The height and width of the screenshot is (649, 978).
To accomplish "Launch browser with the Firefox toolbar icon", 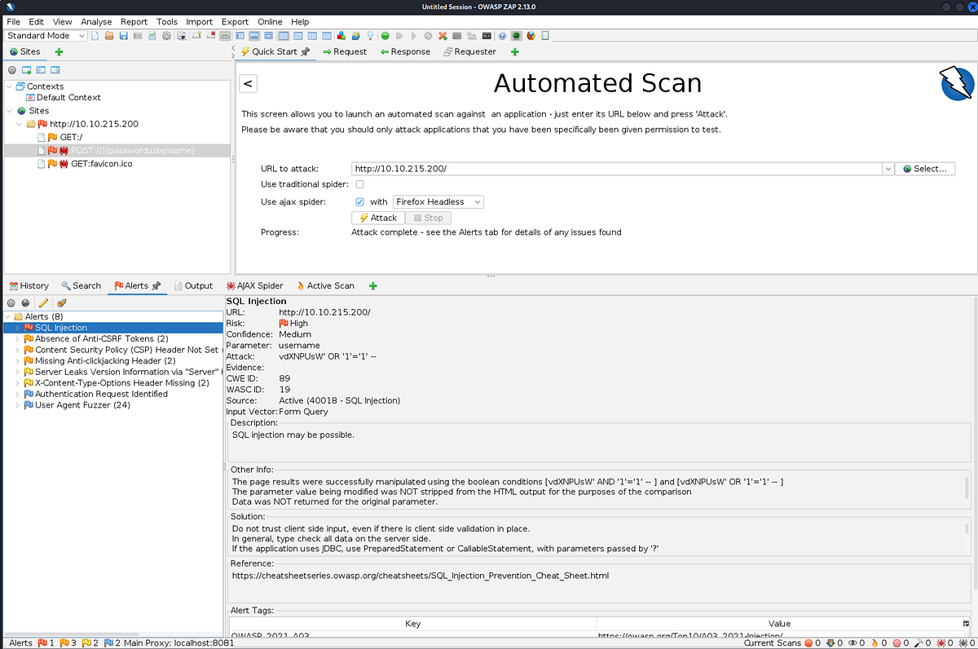I will coord(530,36).
